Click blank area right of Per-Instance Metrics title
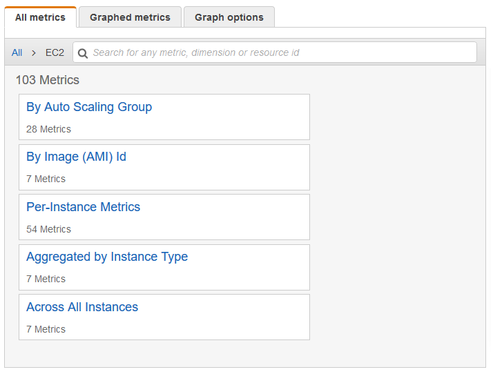 point(228,207)
